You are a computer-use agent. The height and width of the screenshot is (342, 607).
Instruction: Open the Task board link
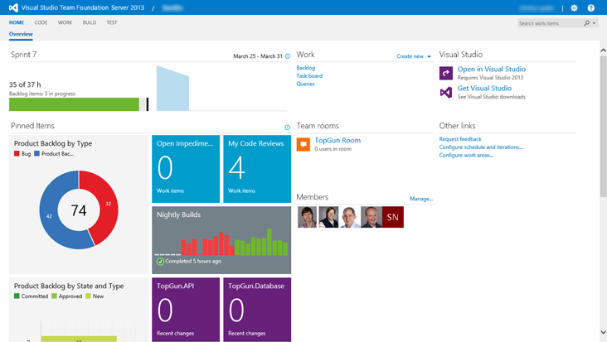pos(309,75)
